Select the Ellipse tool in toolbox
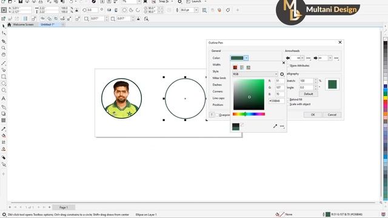 coord(4,84)
